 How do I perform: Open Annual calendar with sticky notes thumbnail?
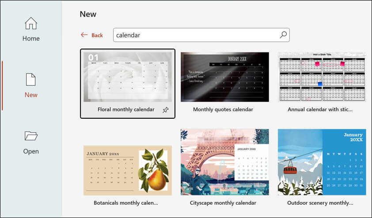322,77
